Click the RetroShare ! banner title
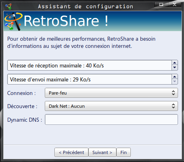Viewport: 184px width, 162px height. tap(66, 21)
